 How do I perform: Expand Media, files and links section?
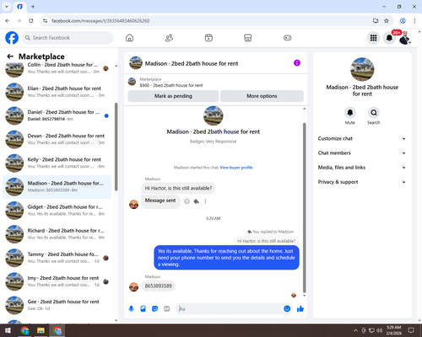point(362,168)
